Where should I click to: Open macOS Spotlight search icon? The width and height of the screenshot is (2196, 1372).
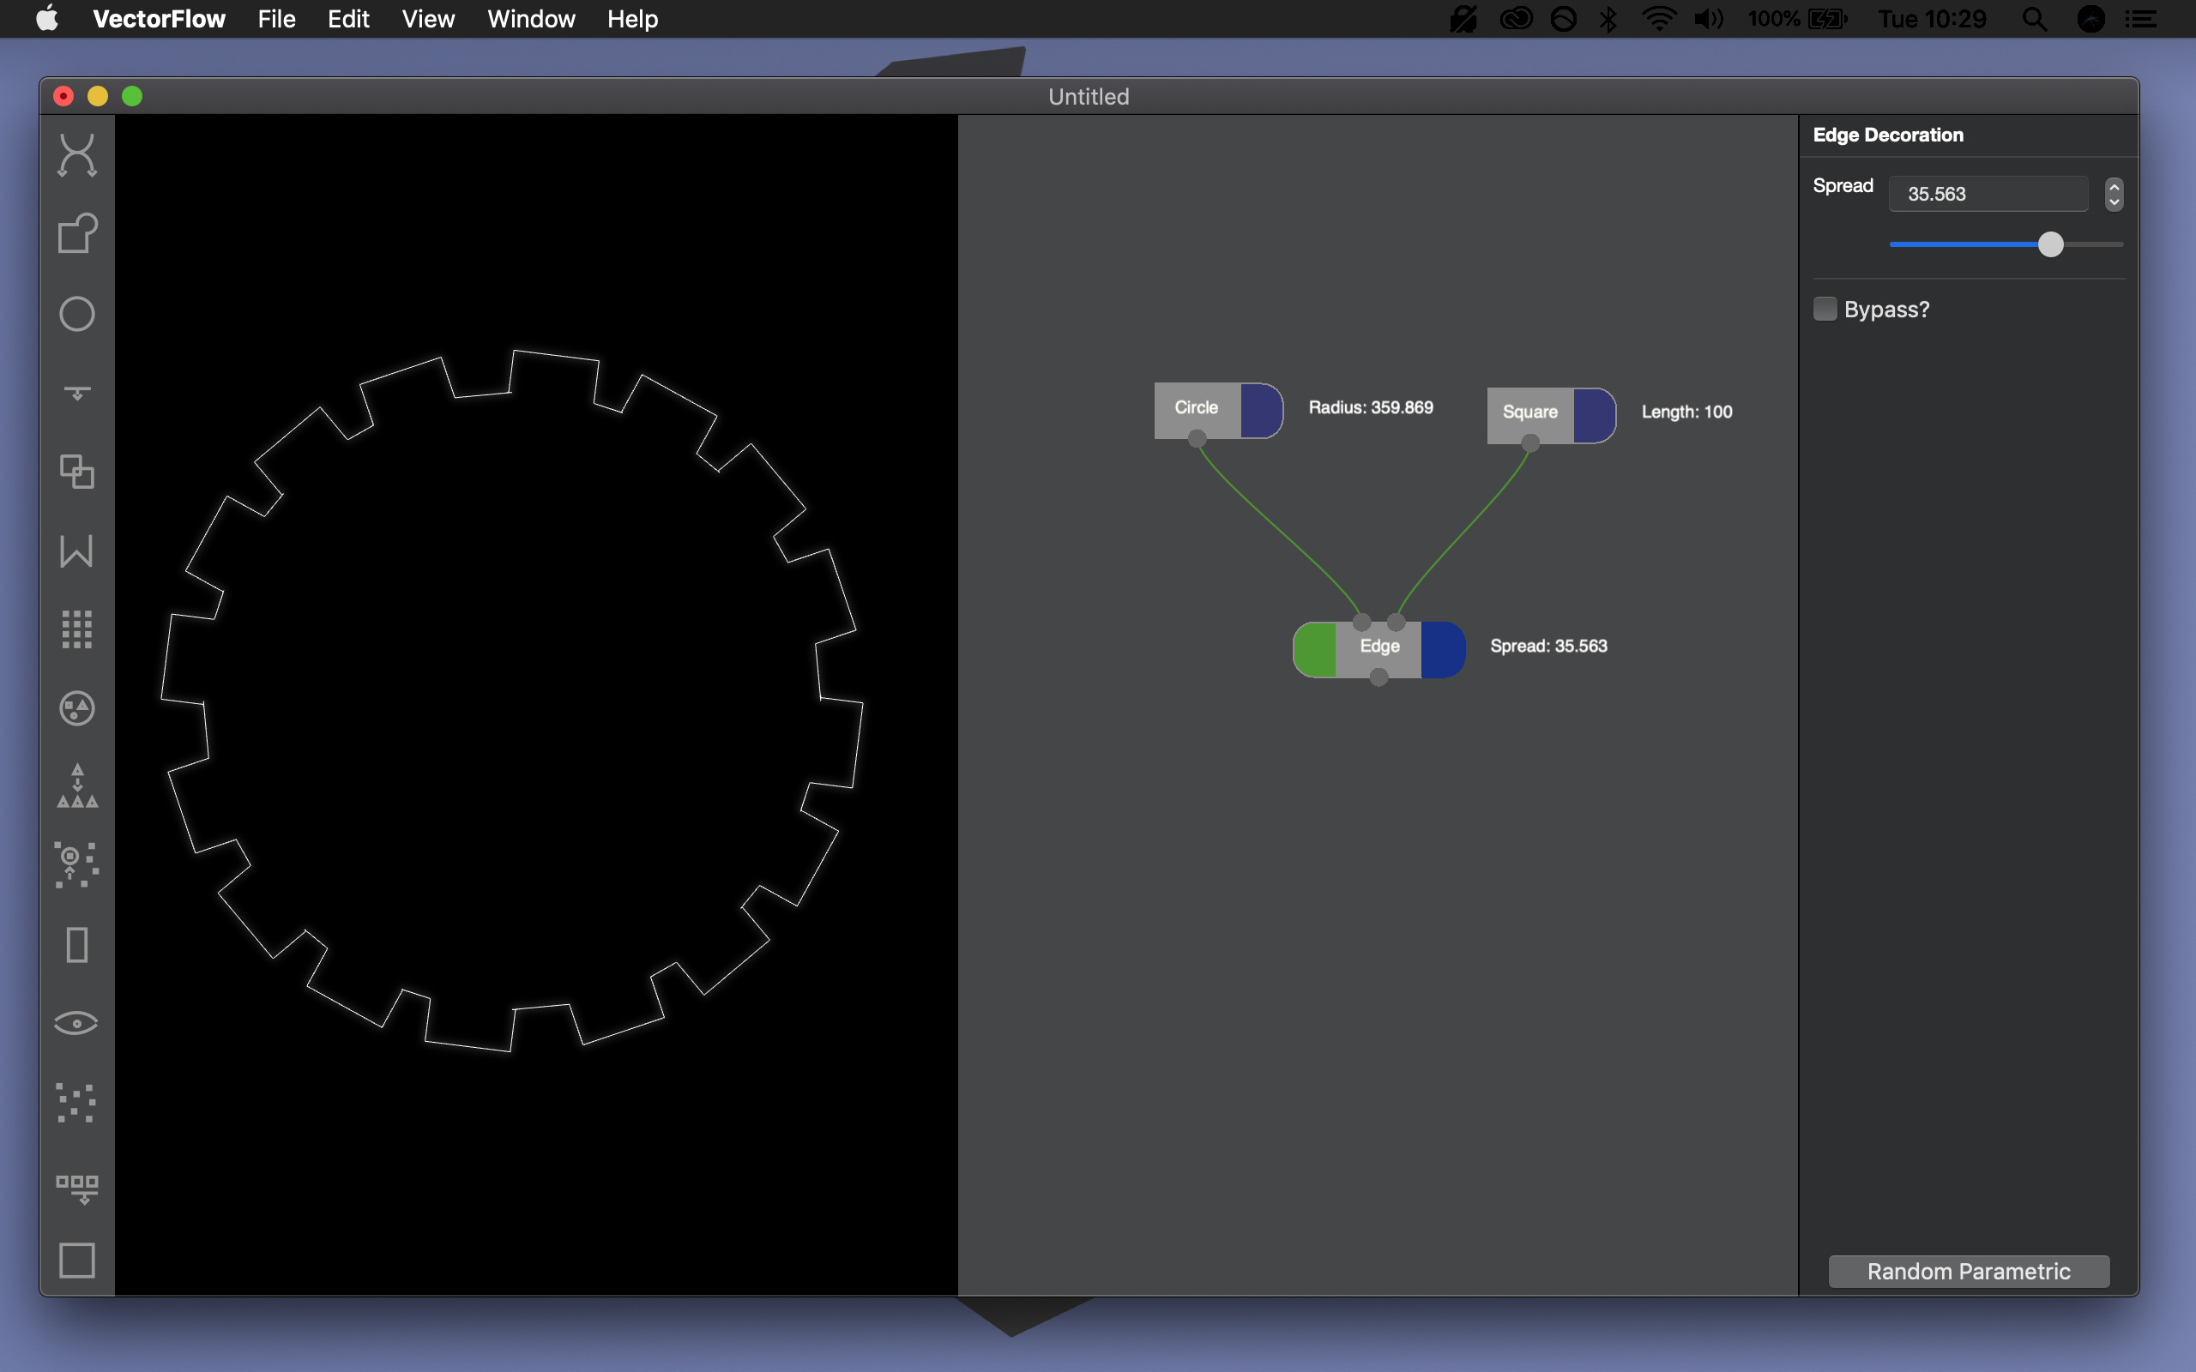click(2035, 19)
